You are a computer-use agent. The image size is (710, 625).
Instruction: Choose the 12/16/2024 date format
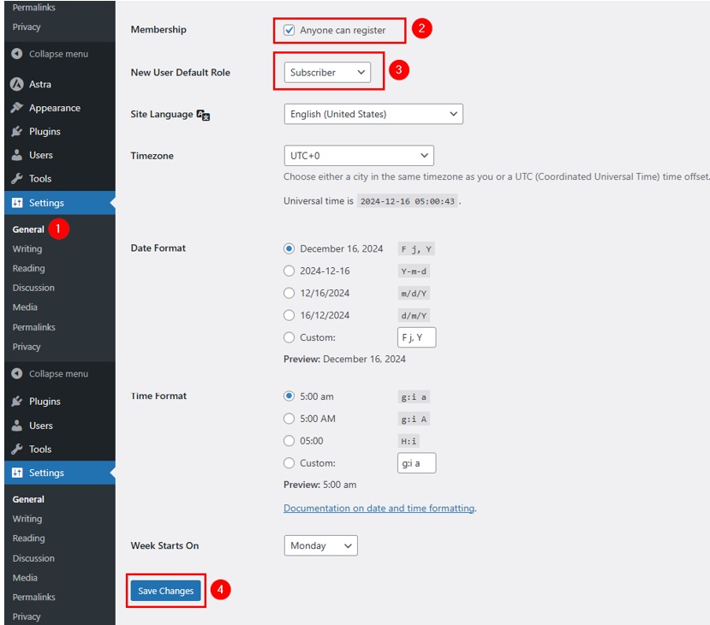(x=289, y=293)
